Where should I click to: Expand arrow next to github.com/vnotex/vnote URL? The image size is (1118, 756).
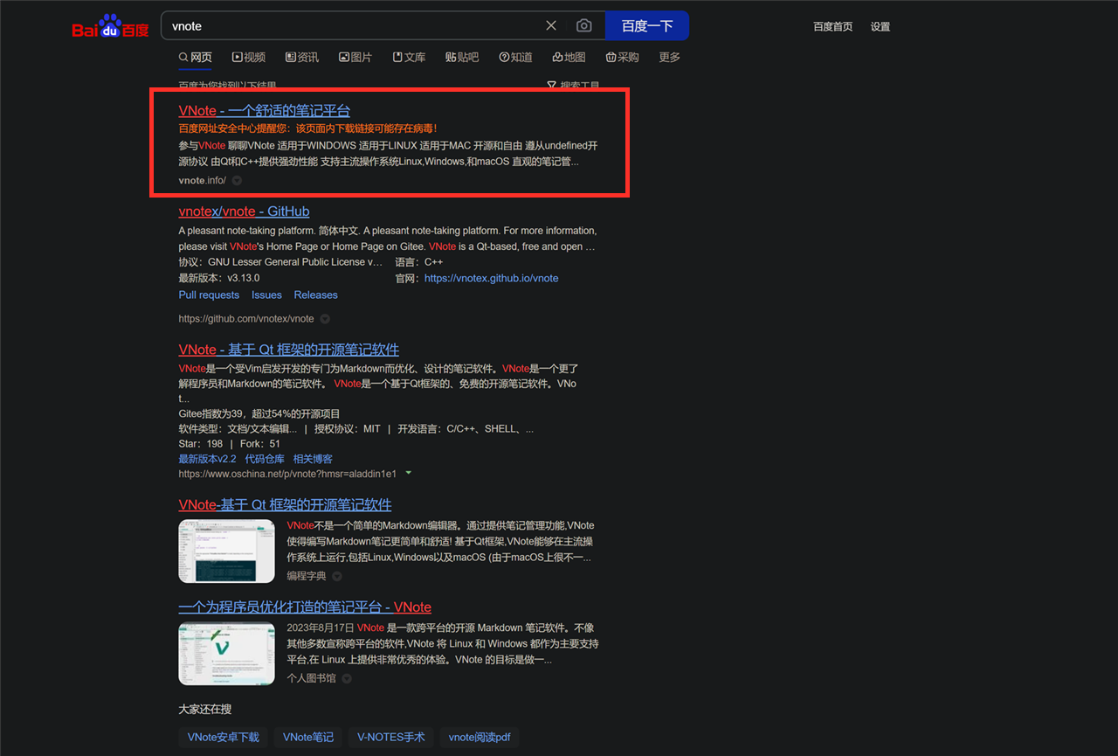pos(325,319)
